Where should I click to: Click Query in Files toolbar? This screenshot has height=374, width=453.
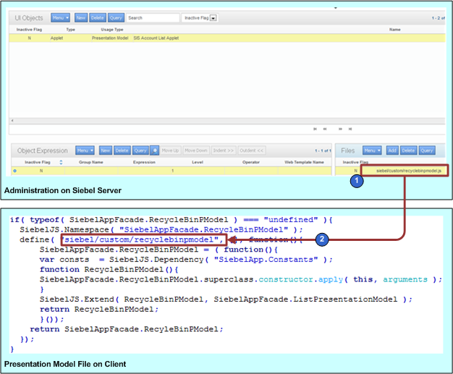coord(427,150)
